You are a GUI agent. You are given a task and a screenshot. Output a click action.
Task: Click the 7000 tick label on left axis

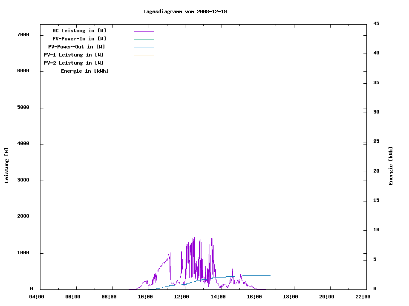[23, 34]
